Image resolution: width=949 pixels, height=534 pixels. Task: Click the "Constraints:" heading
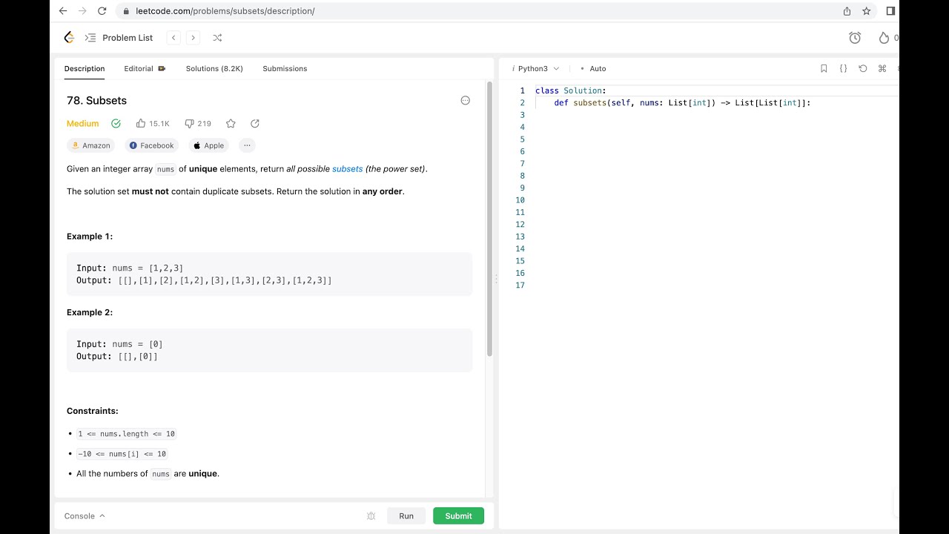click(x=93, y=411)
